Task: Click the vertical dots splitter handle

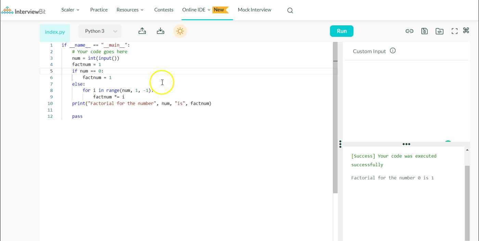Action: coord(340,144)
